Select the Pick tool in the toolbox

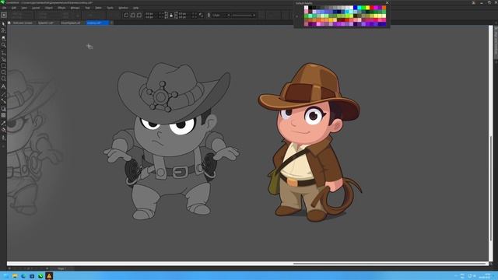[3, 24]
